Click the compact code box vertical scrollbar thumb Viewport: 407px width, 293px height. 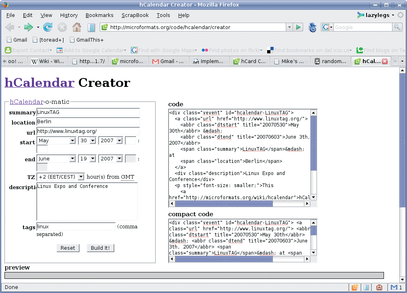pos(313,230)
